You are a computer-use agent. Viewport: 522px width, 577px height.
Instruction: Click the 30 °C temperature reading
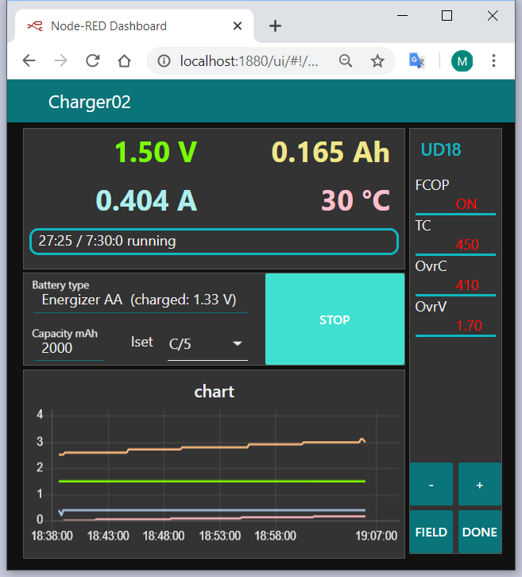[x=355, y=200]
